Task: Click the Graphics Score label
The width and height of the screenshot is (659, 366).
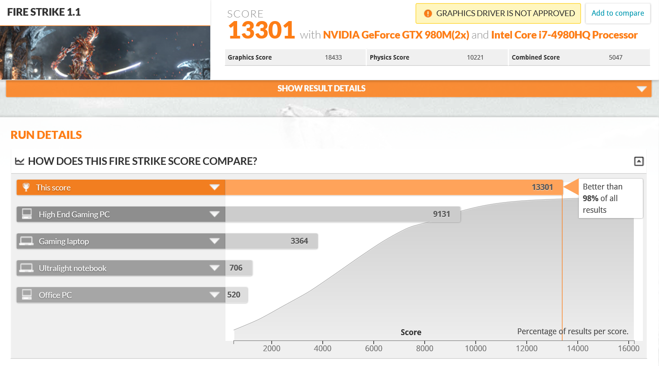Action: 250,57
